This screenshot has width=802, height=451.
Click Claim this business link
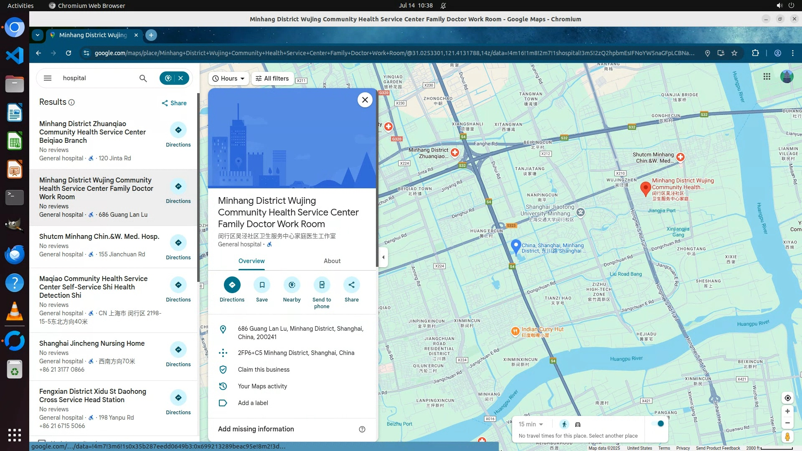click(x=263, y=370)
